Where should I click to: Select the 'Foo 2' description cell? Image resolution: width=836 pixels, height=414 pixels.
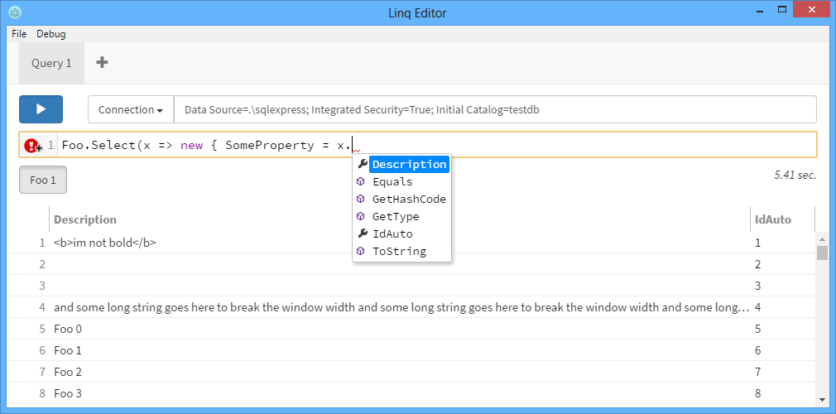(399, 372)
